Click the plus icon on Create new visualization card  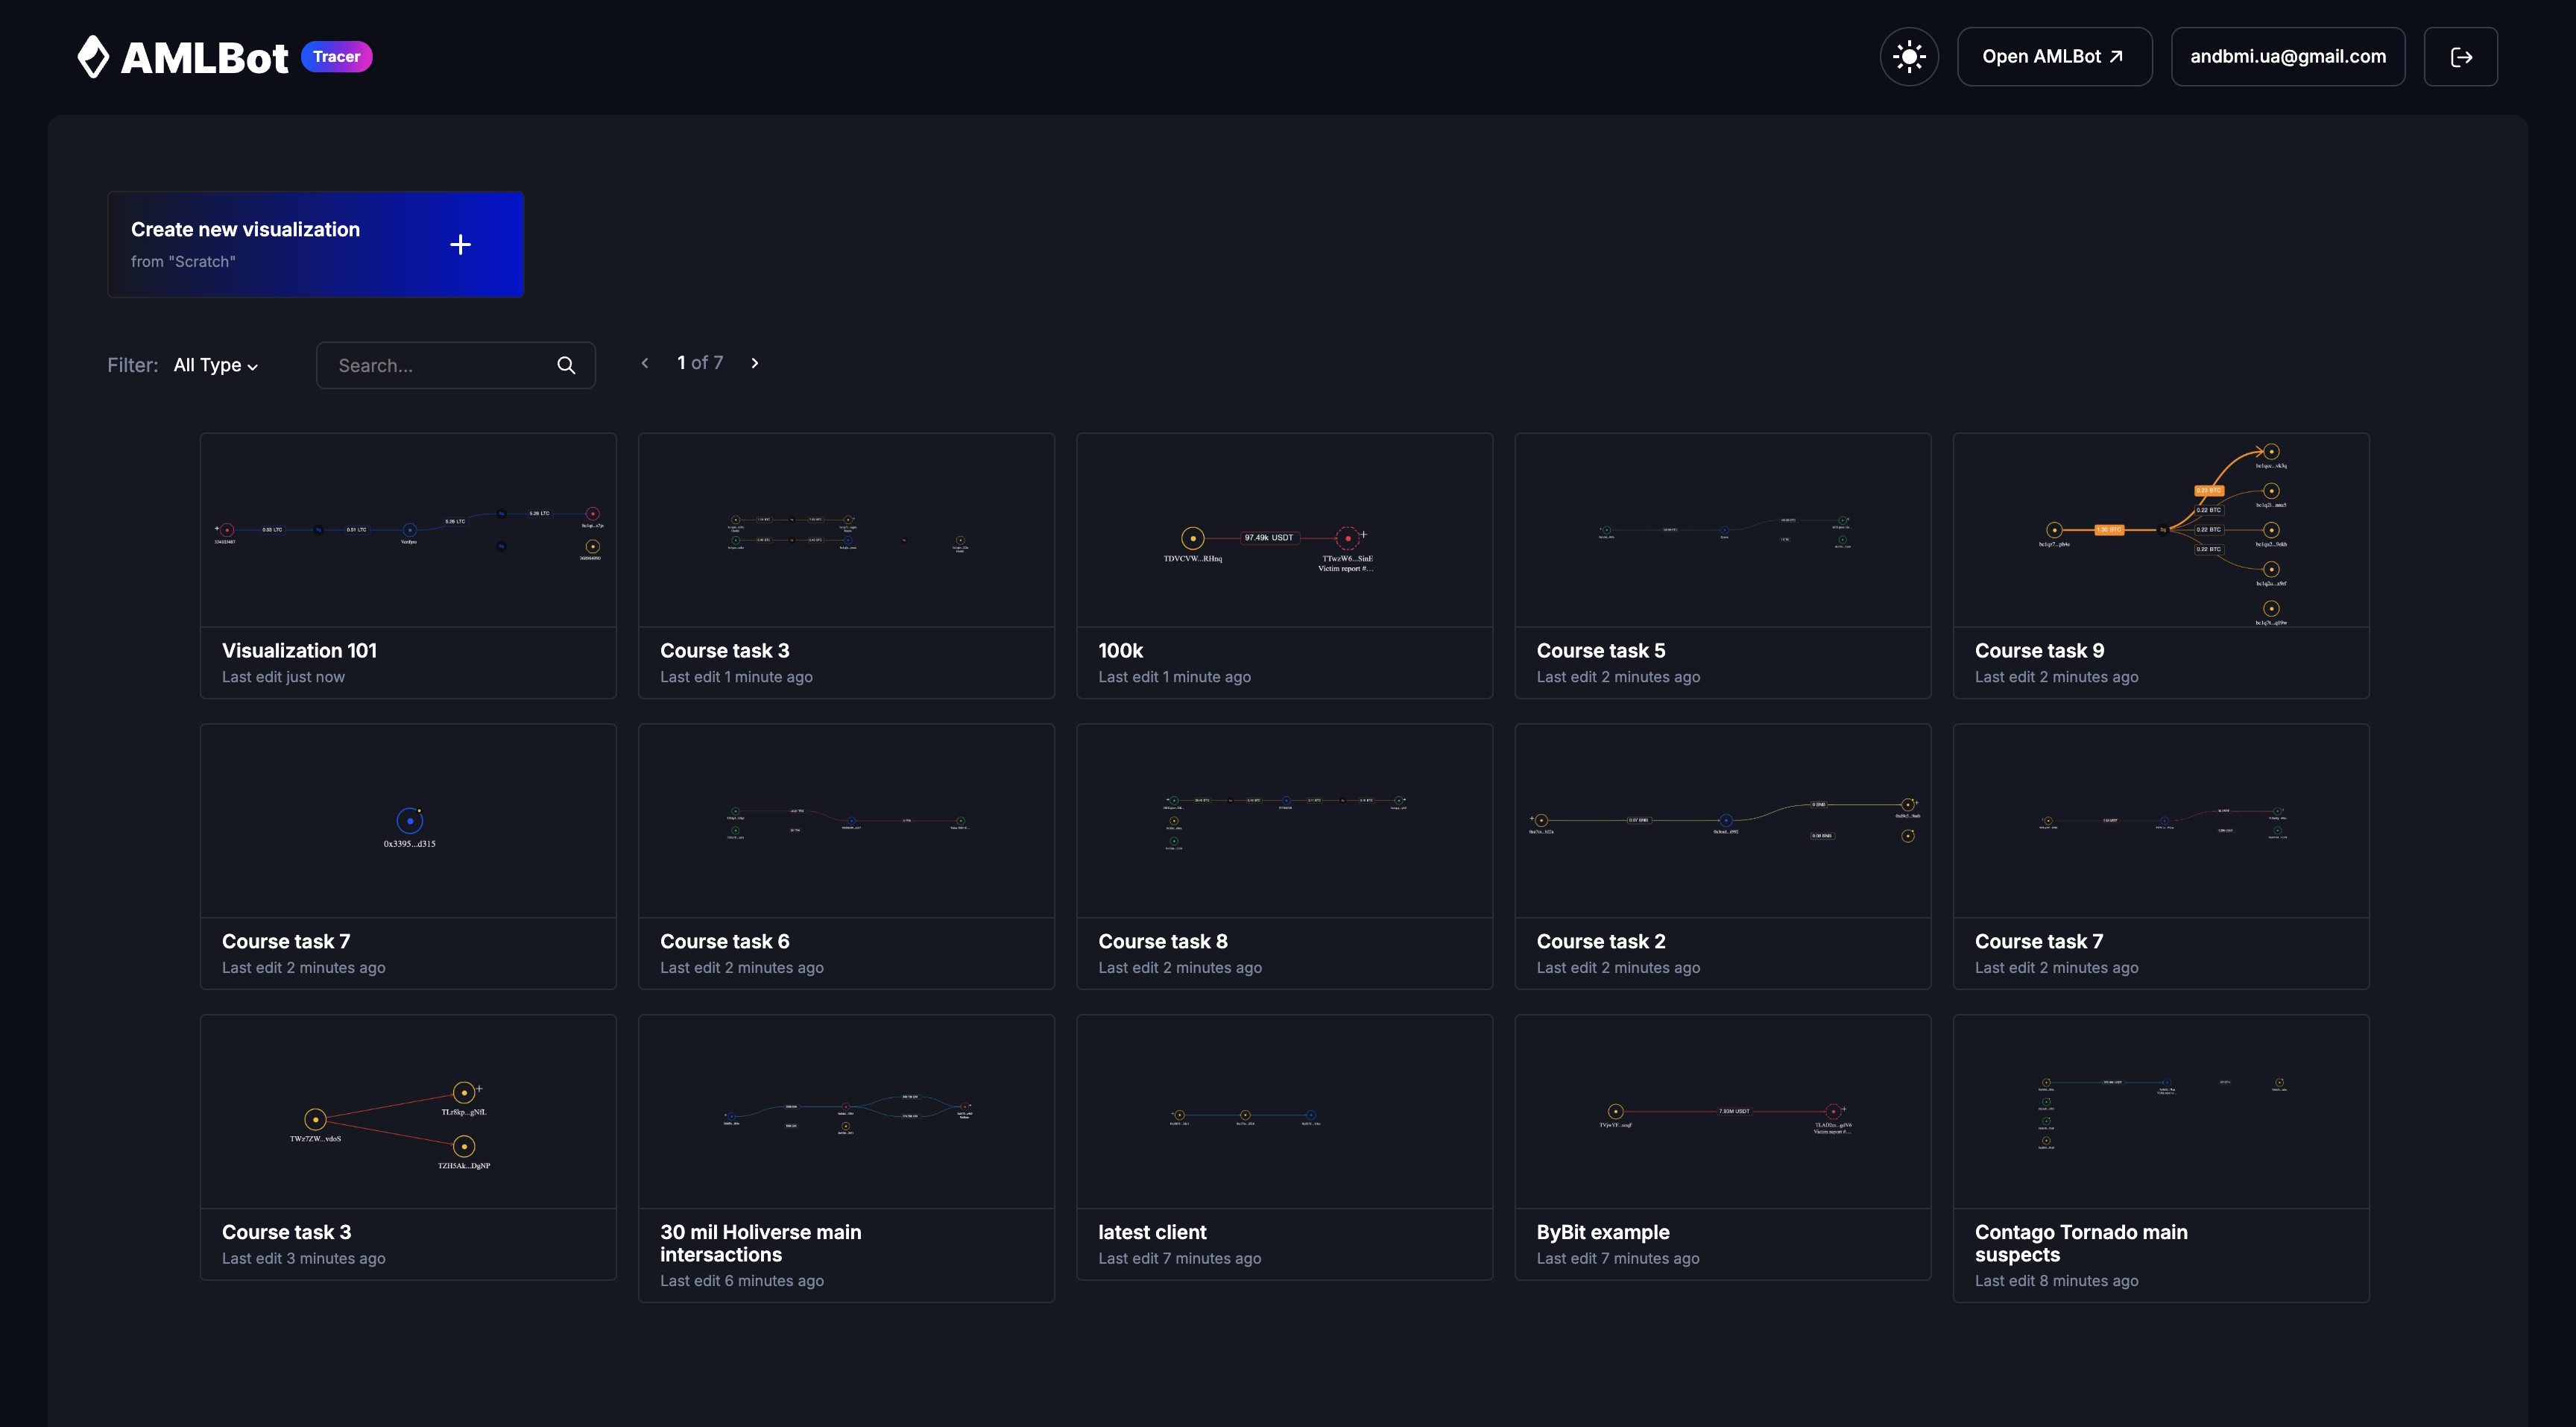coord(461,244)
